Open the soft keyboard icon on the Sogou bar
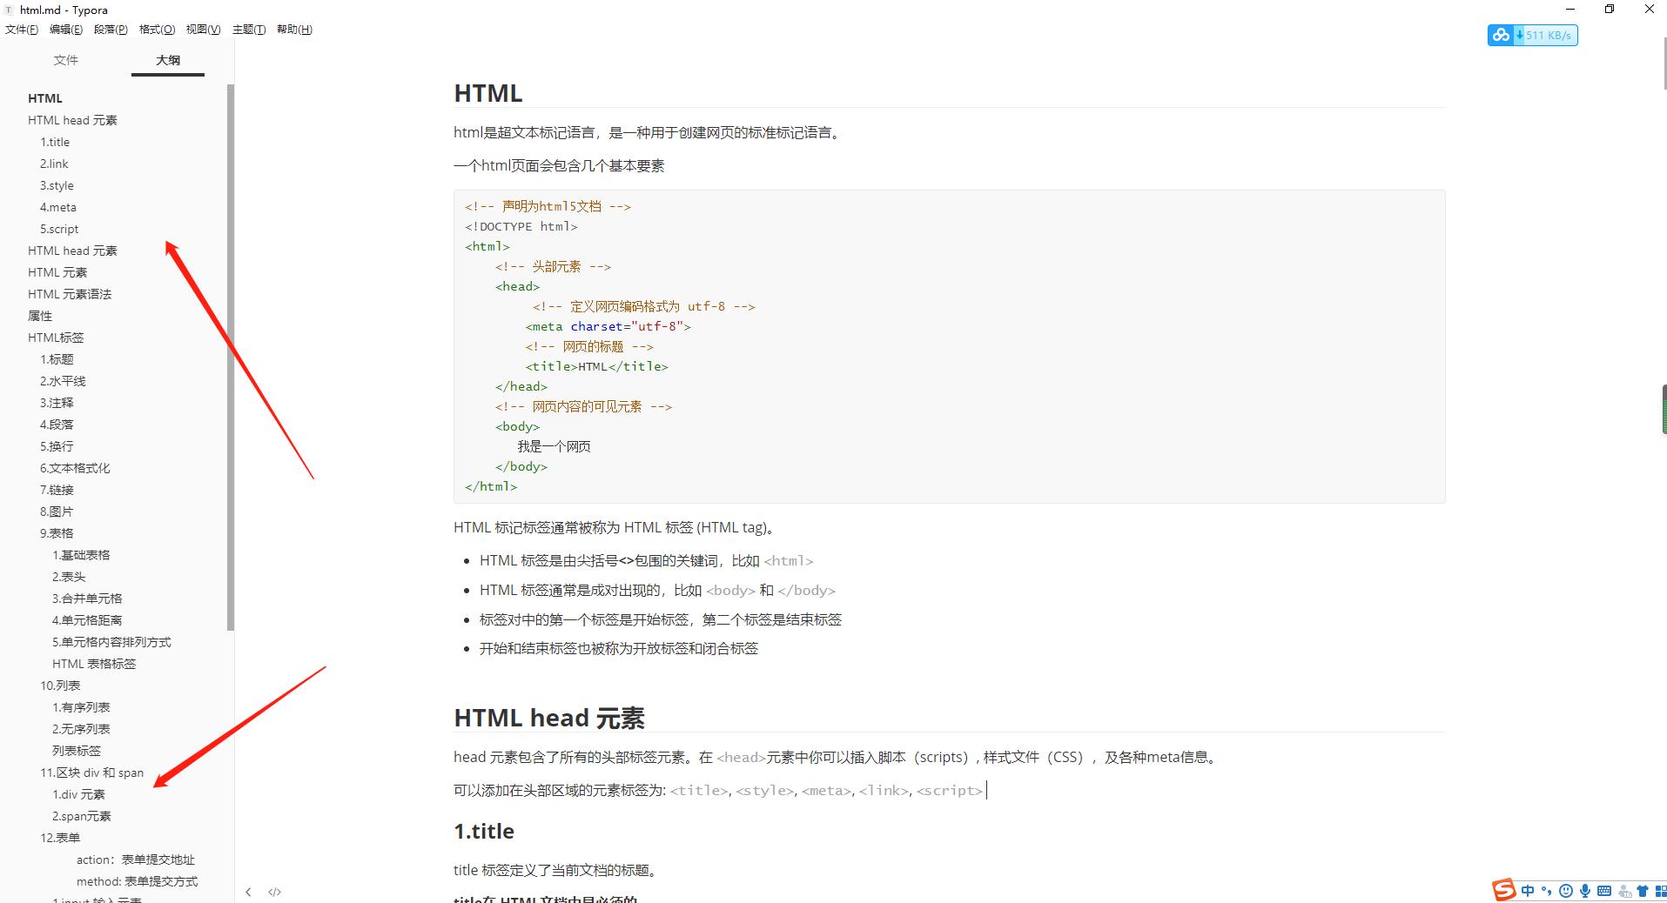The height and width of the screenshot is (903, 1667). coord(1603,891)
